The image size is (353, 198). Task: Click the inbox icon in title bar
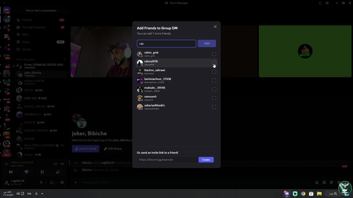320,3
